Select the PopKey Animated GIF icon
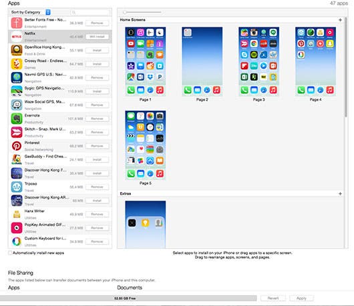The height and width of the screenshot is (306, 354). 17,228
